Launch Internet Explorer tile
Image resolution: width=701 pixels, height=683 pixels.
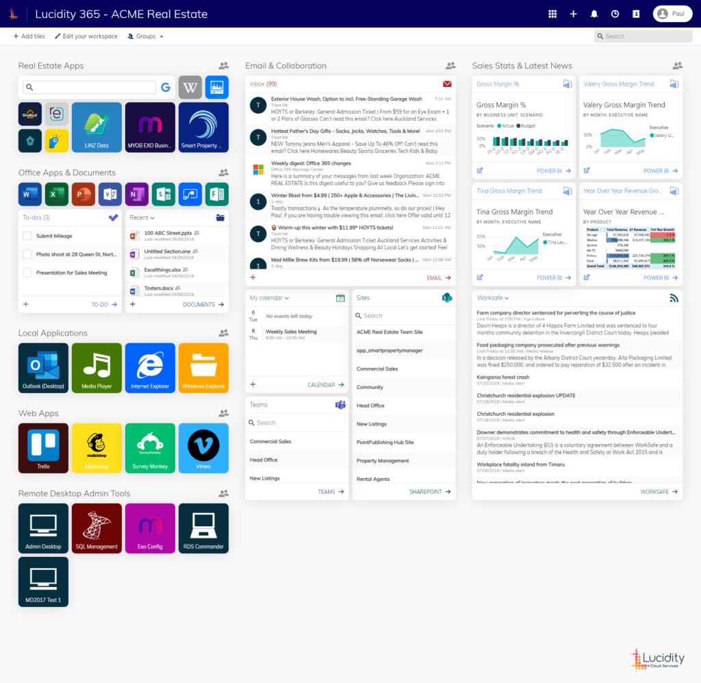coord(150,368)
